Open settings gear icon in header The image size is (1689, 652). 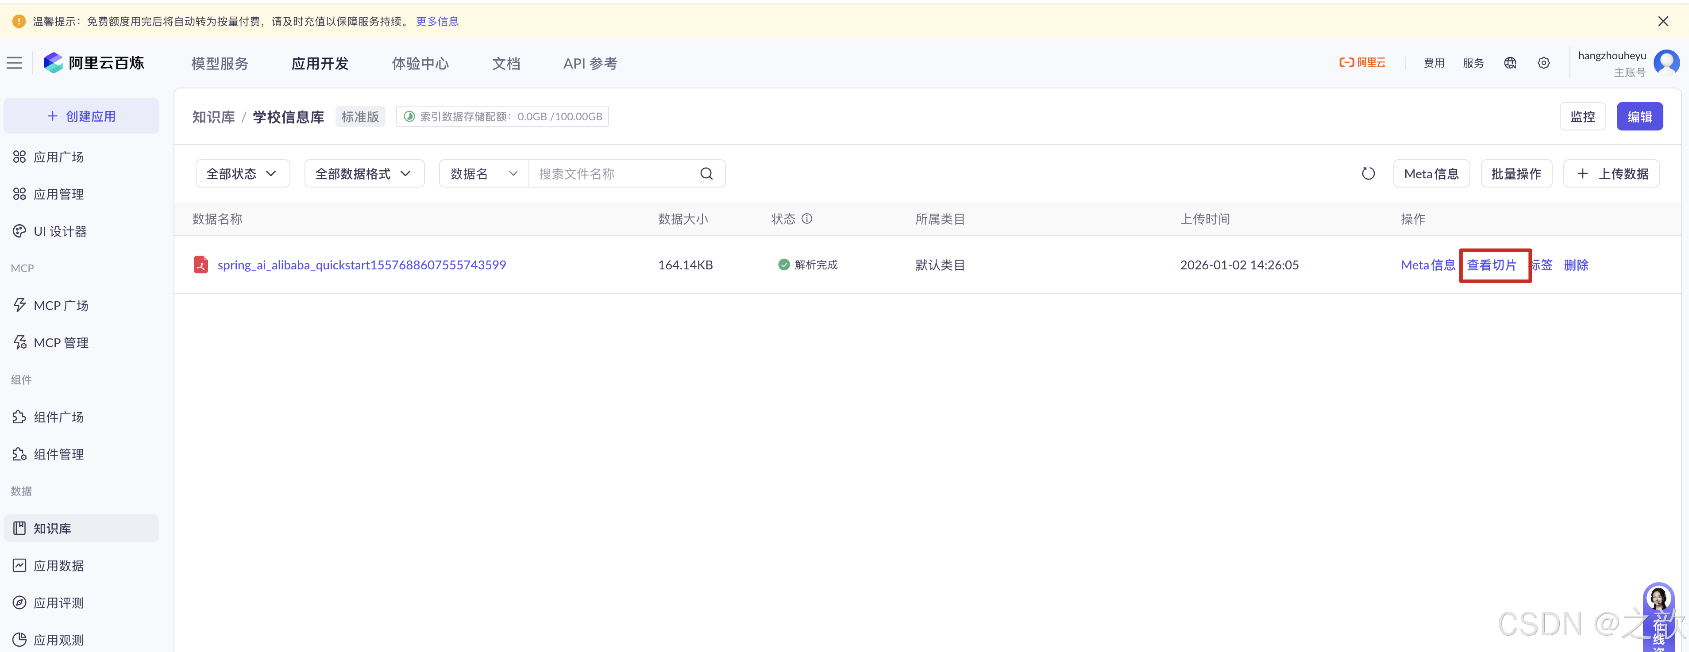point(1543,63)
